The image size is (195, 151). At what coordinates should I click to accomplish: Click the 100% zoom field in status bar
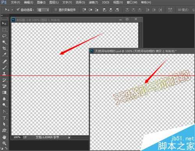tap(17, 137)
